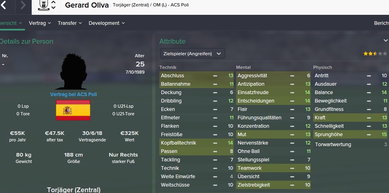Click the Bericht tab at right

tap(381, 23)
